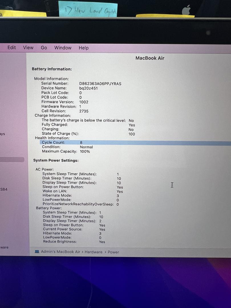Select Sleep on Power Button under Battery Power
231x308 pixels.
click(63, 225)
